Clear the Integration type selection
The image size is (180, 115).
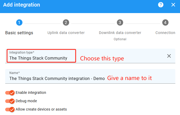tap(169, 56)
